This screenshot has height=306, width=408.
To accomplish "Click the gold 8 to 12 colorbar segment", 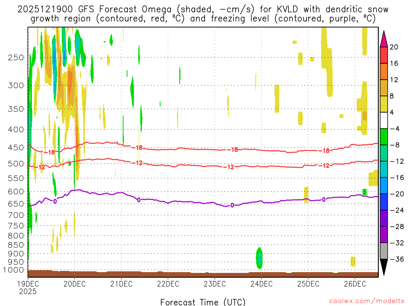I will [384, 88].
